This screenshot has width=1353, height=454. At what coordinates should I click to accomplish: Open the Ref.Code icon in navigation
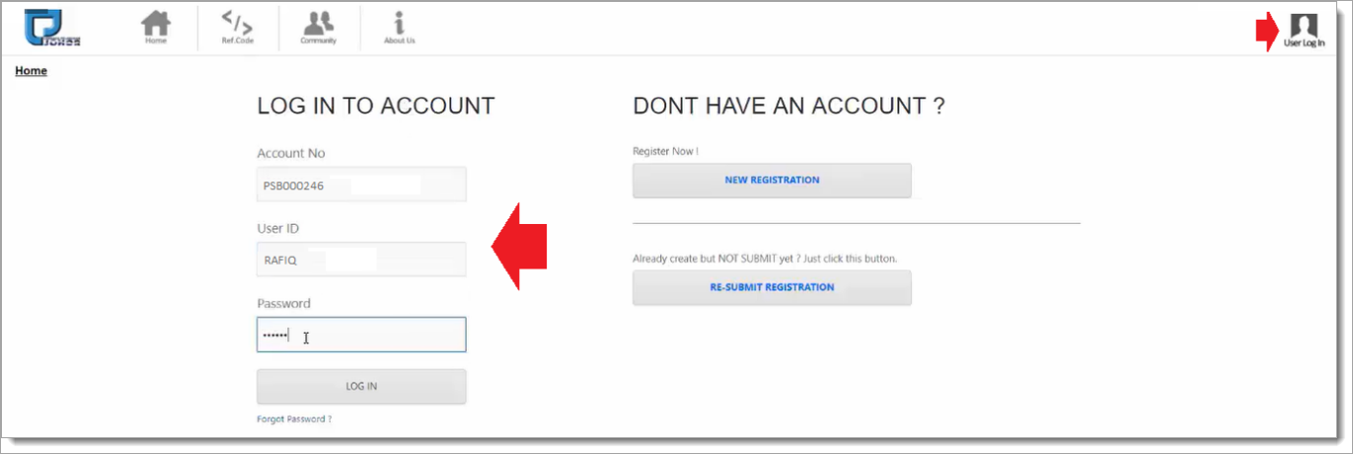pyautogui.click(x=238, y=27)
